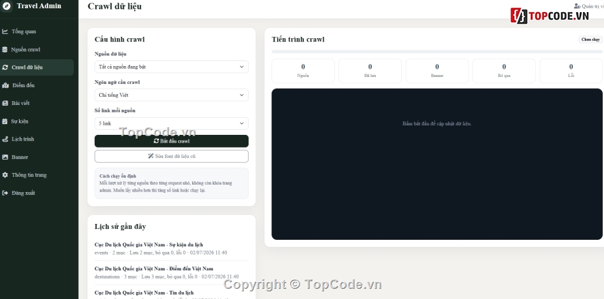This screenshot has width=604, height=299.
Task: Click the Quản trị viên user icon
Action: (577, 6)
